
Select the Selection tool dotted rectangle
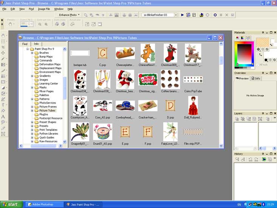pyautogui.click(x=3, y=41)
